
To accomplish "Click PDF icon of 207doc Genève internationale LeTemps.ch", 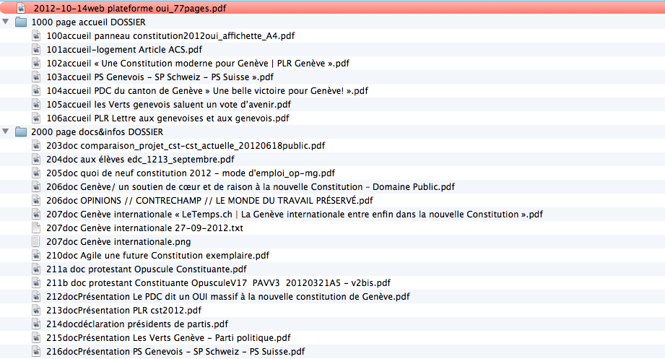I will [37, 214].
